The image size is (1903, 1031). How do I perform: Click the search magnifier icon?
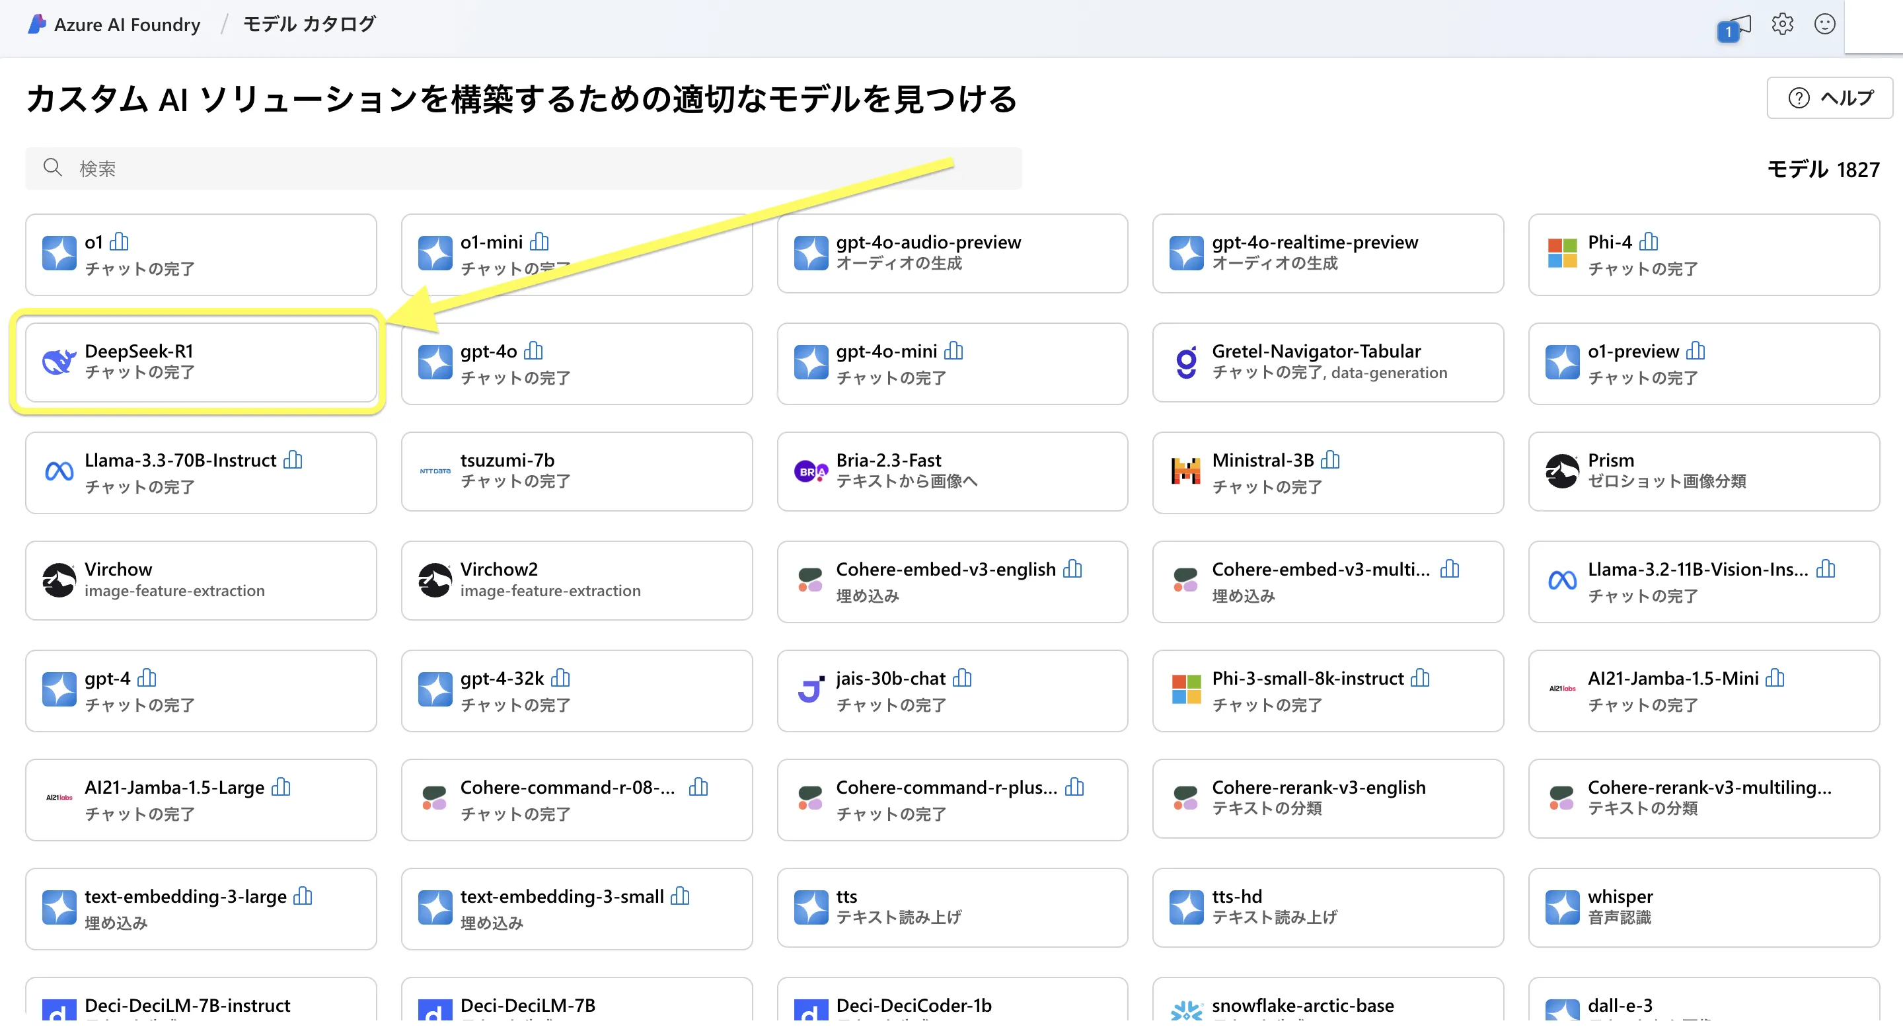pos(52,167)
